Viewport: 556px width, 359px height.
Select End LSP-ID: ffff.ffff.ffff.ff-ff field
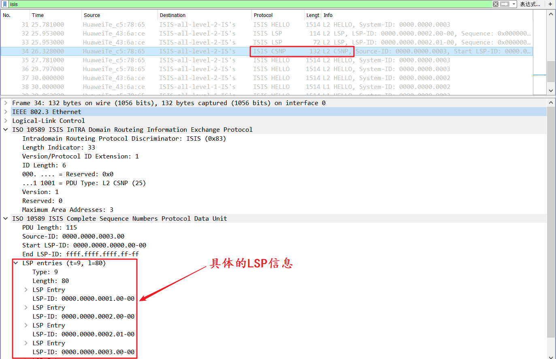coord(81,254)
